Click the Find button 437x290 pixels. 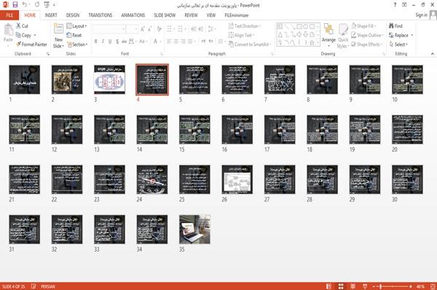395,26
